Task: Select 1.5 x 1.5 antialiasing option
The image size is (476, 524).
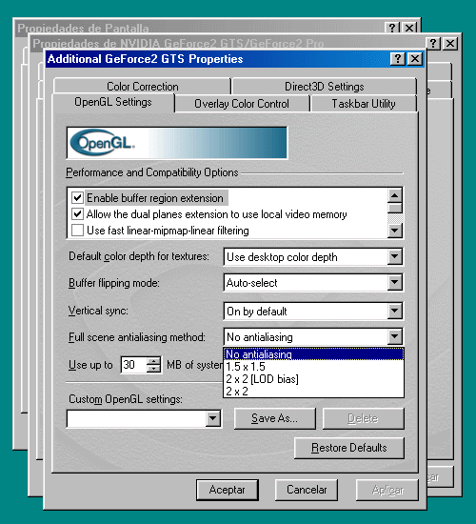Action: [313, 366]
